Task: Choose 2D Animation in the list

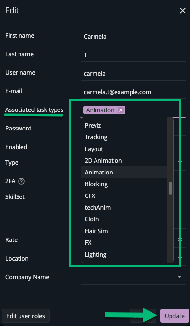Action: pyautogui.click(x=124, y=160)
